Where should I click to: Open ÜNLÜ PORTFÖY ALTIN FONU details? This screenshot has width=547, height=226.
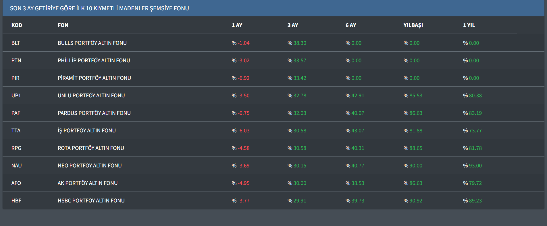pyautogui.click(x=91, y=96)
